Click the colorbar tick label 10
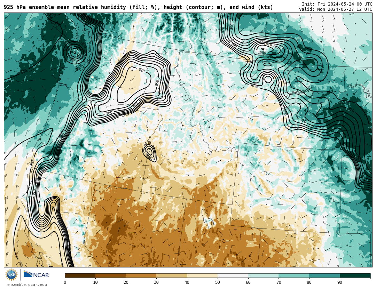376x289 pixels. [x=95, y=282]
